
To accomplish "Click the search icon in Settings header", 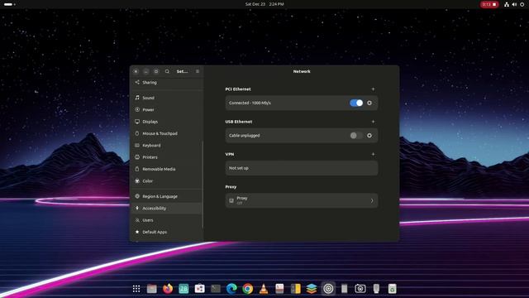I will pos(167,71).
